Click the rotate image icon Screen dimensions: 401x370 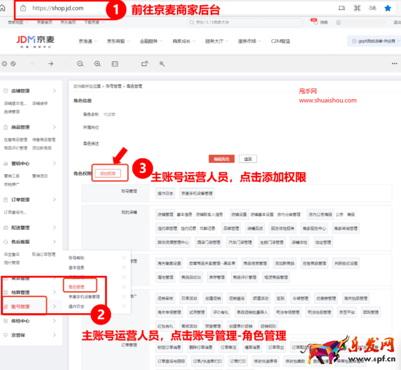(145, 63)
